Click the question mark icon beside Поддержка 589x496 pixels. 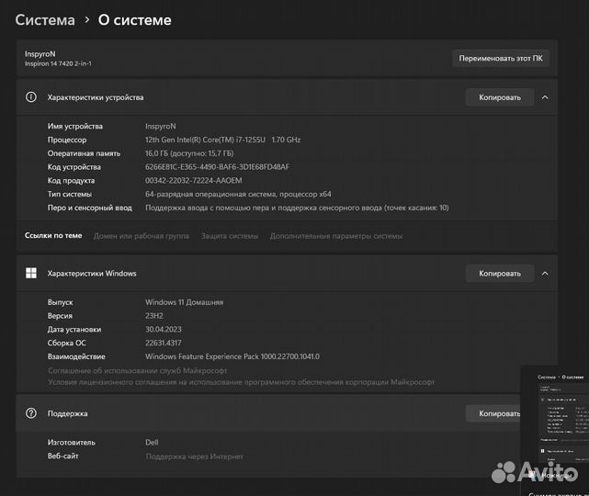click(31, 413)
